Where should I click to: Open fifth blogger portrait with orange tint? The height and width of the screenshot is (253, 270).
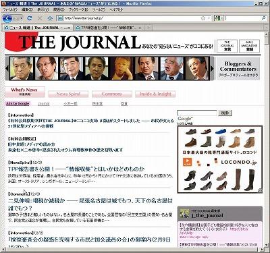click(x=122, y=68)
